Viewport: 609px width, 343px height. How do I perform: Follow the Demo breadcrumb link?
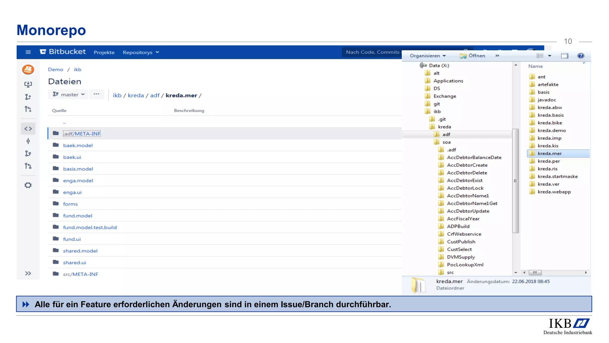pos(56,69)
